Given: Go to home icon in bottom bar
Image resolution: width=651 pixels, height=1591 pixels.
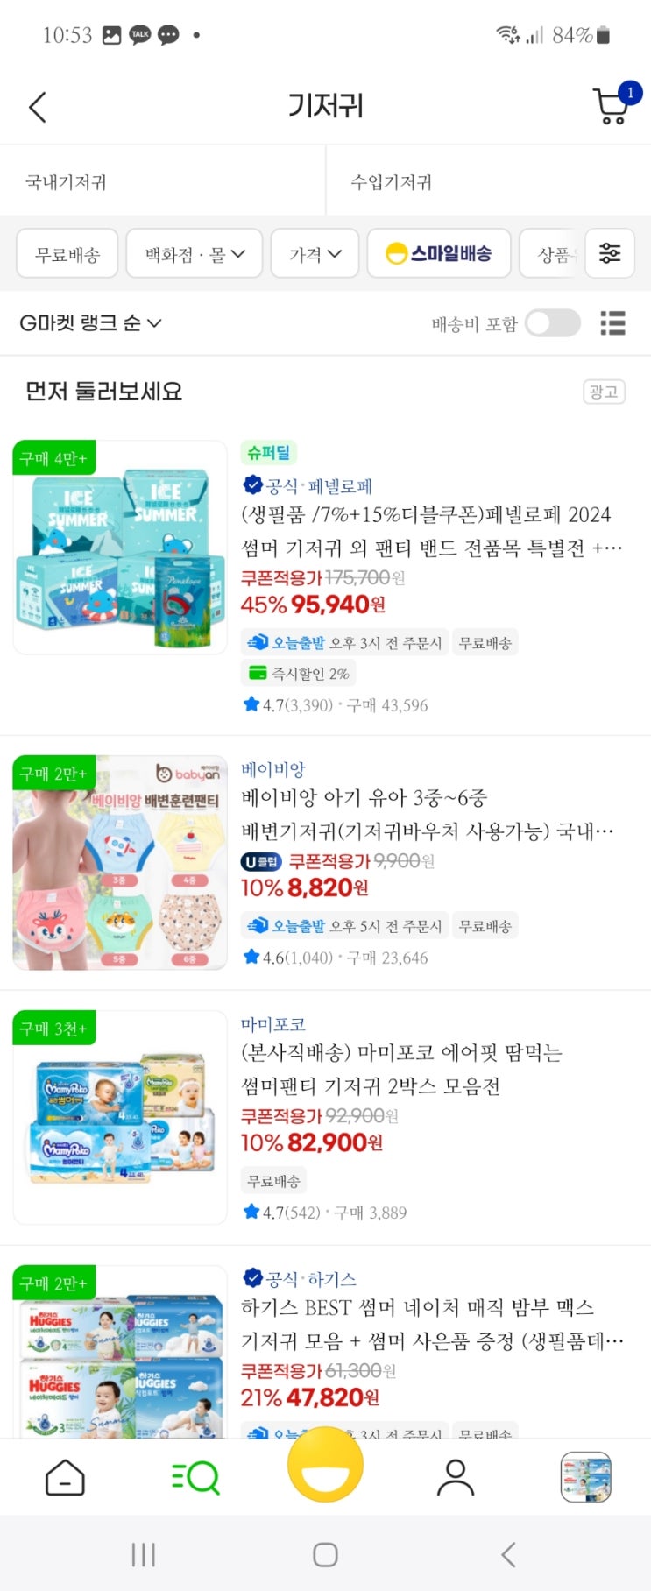Looking at the screenshot, I should point(65,1478).
